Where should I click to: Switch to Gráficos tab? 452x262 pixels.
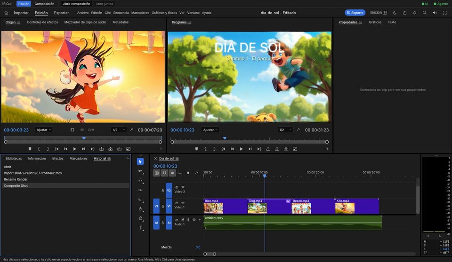click(375, 22)
